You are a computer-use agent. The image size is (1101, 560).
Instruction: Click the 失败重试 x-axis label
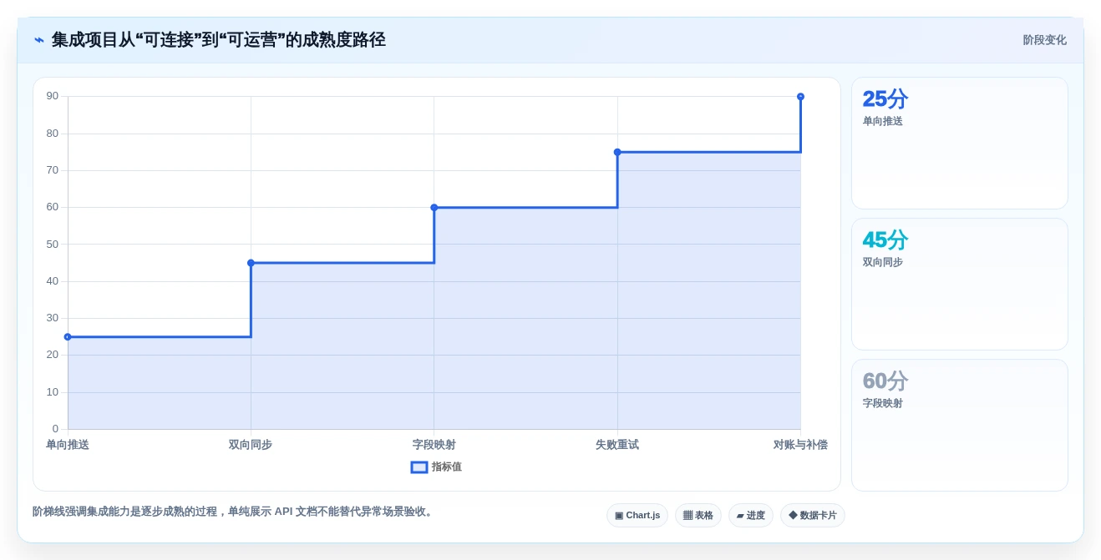[x=617, y=445]
